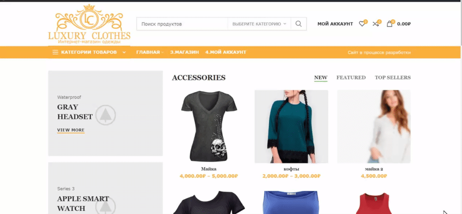Switch to the Top Sellers tab
The height and width of the screenshot is (214, 462).
pyautogui.click(x=393, y=77)
